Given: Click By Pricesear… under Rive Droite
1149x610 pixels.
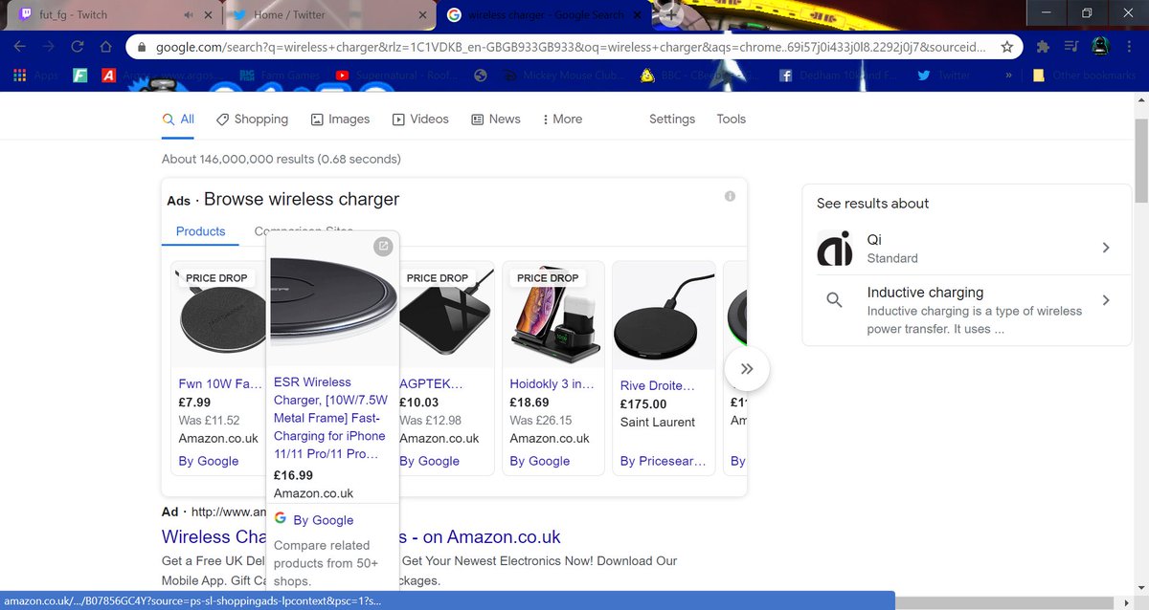Looking at the screenshot, I should 663,461.
